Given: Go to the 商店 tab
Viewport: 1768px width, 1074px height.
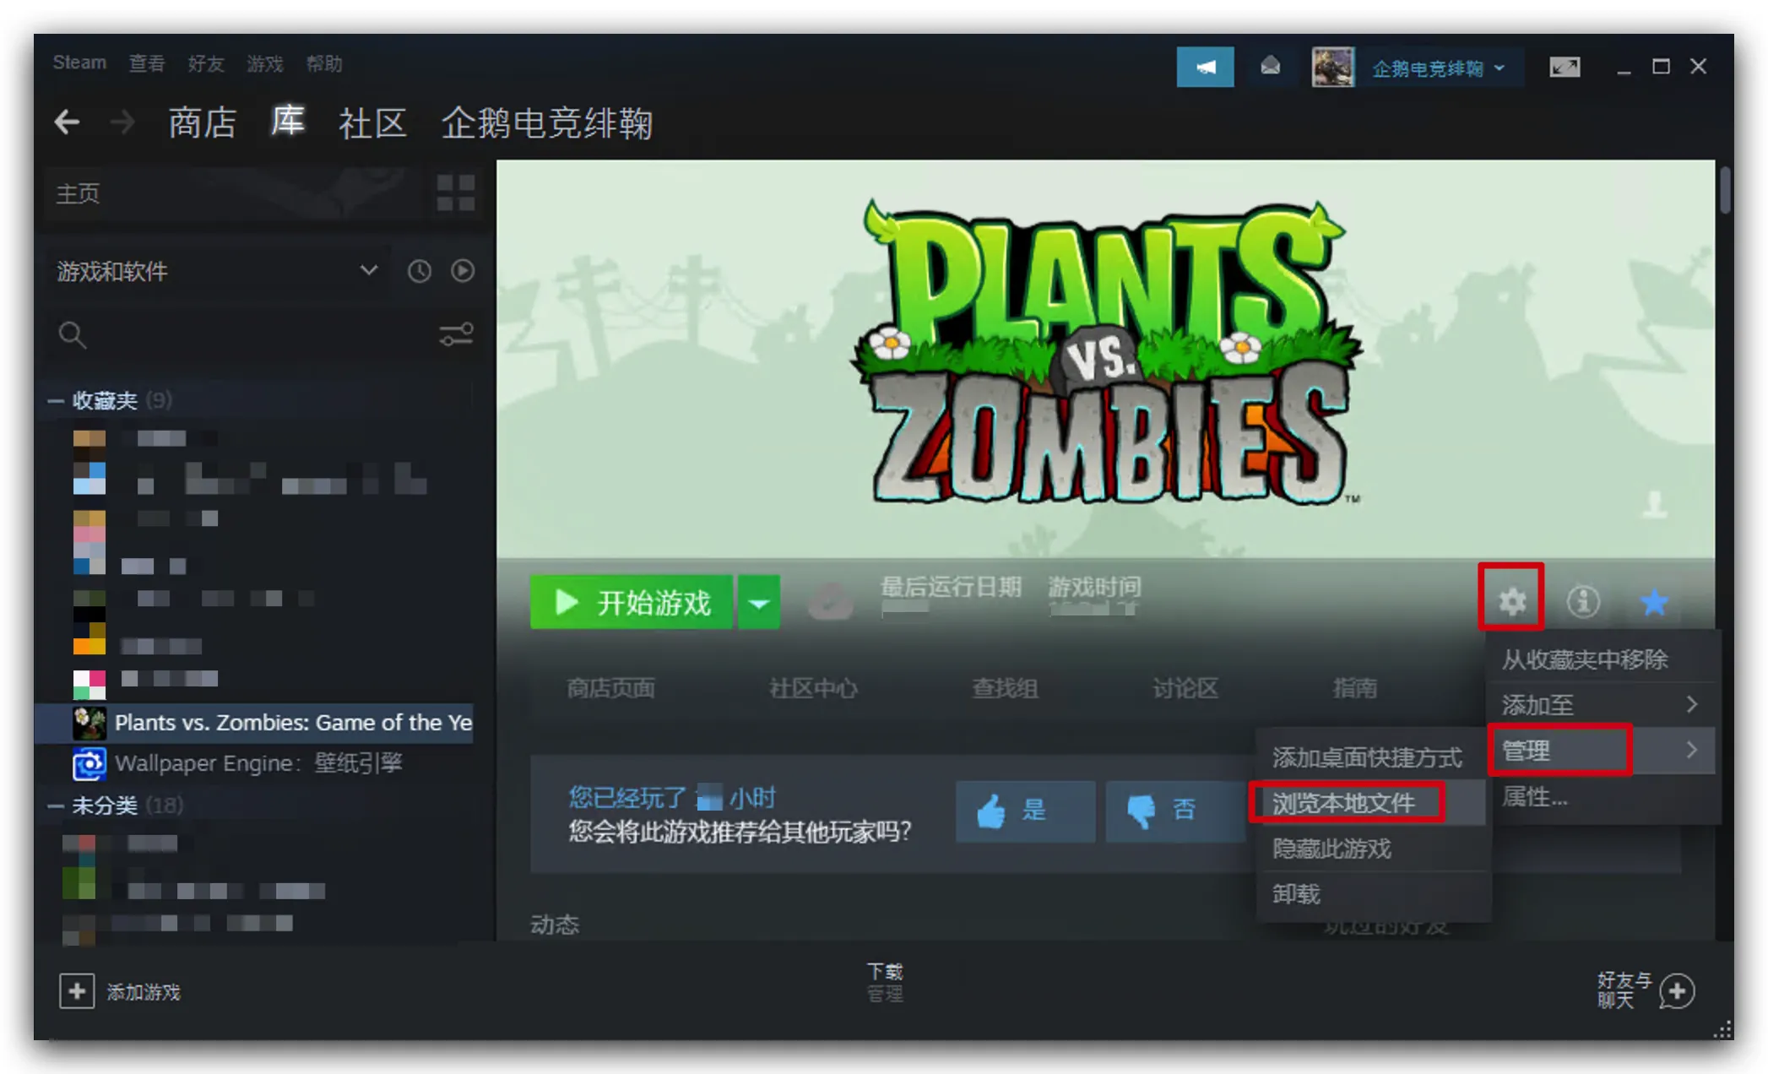Looking at the screenshot, I should [203, 123].
